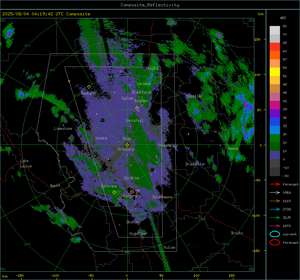Click the red 65 dBZ color swatch
The width and height of the screenshot is (300, 280).
(x=275, y=47)
